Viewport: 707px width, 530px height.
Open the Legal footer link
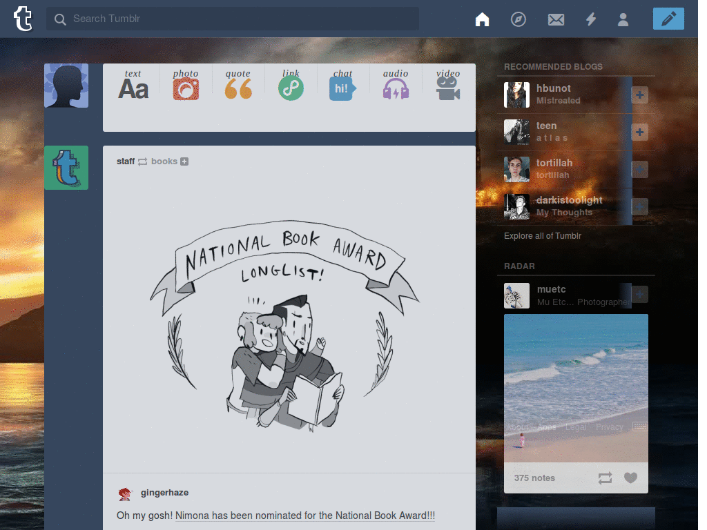pyautogui.click(x=576, y=426)
